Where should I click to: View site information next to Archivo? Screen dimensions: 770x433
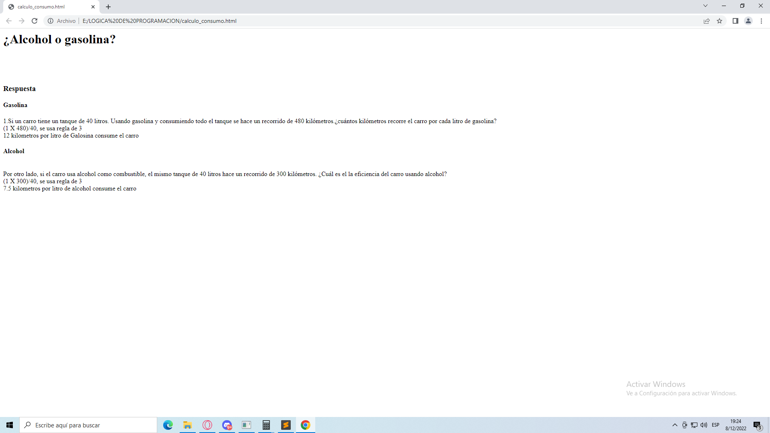pos(51,21)
